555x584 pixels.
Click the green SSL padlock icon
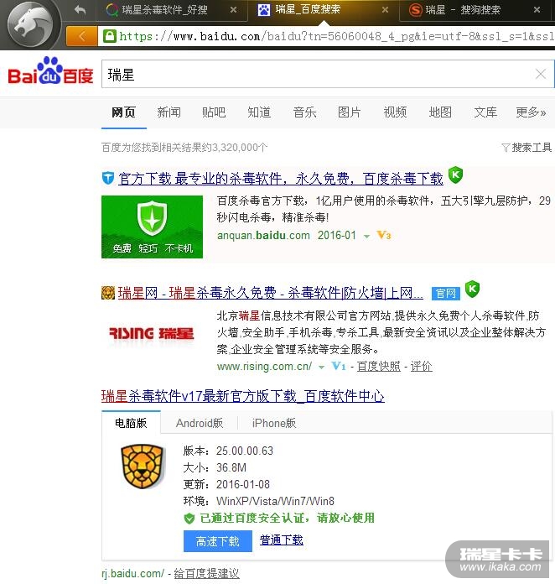[x=110, y=36]
